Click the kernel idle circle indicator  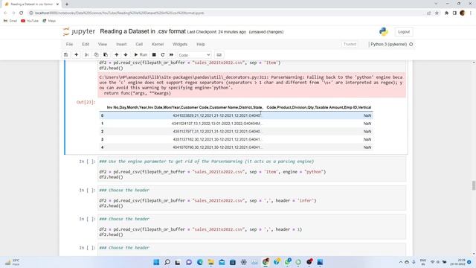pos(411,45)
